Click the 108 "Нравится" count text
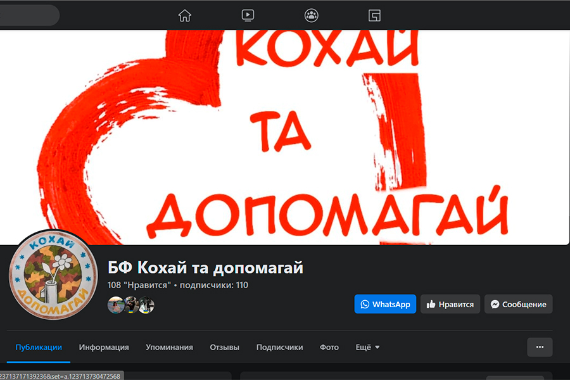This screenshot has height=380, width=570. click(x=139, y=285)
